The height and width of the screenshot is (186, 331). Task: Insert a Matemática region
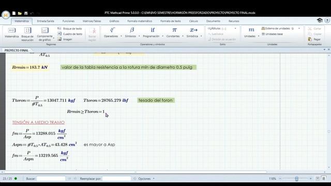tap(11, 33)
